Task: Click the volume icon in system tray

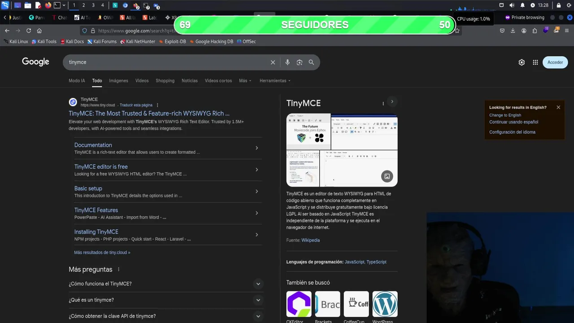Action: pos(512,5)
